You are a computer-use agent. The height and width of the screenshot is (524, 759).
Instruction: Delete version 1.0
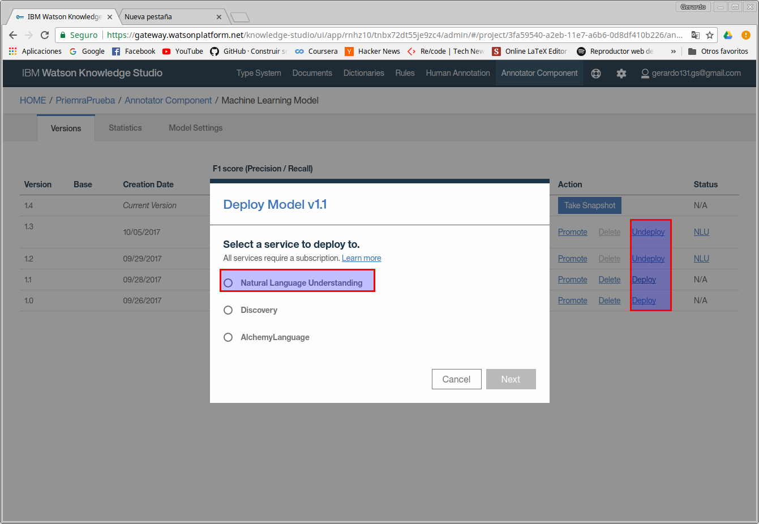610,300
